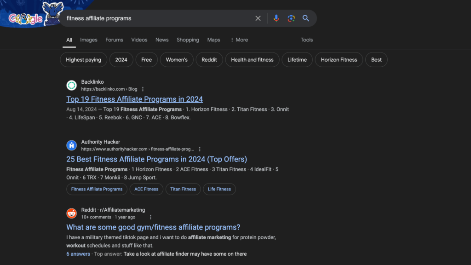Viewport: 471px width, 265px height.
Task: Expand the More search categories menu
Action: (x=239, y=40)
